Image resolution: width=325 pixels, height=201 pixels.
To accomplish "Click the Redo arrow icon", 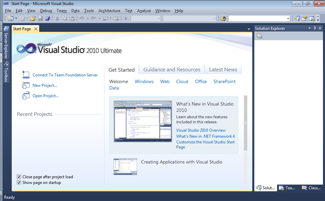I will point(93,18).
